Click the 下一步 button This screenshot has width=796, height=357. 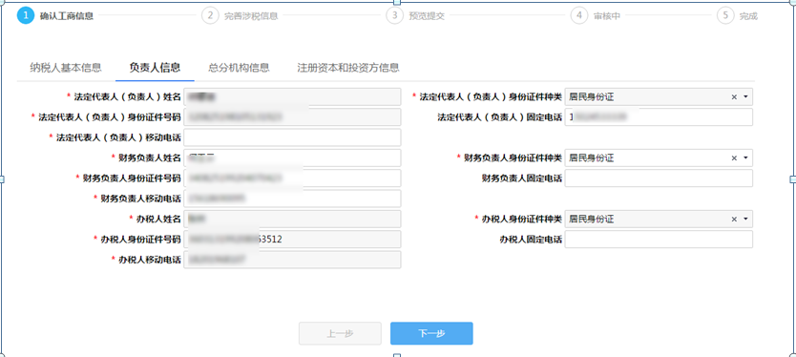431,334
